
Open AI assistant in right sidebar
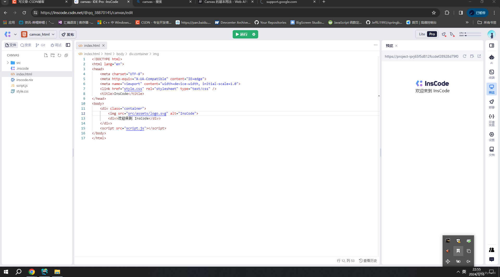coord(492,59)
